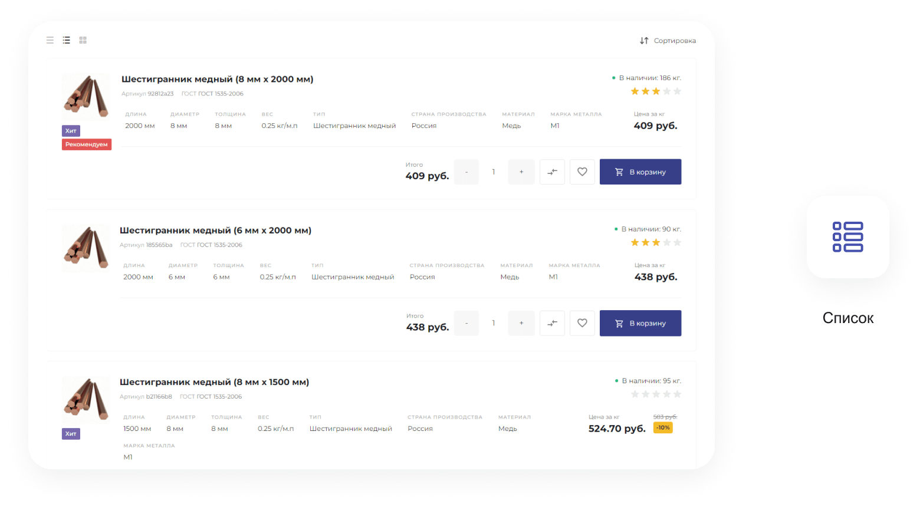Rate the 8 мм x 1500 мм hexagon stars
Viewport: 920px width, 507px height.
click(x=656, y=394)
